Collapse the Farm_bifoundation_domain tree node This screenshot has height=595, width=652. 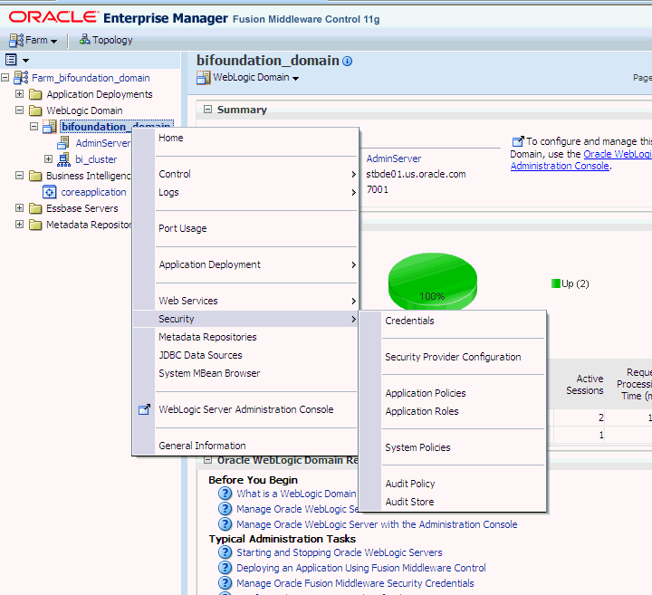[5, 77]
